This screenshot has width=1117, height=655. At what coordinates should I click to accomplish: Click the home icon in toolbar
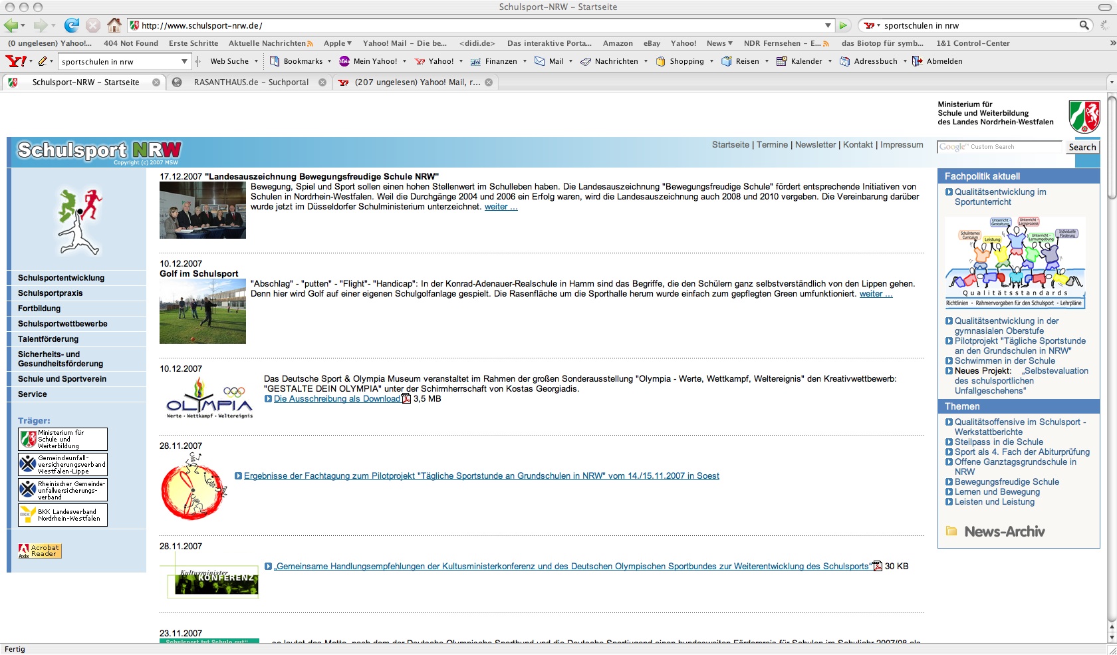tap(114, 25)
